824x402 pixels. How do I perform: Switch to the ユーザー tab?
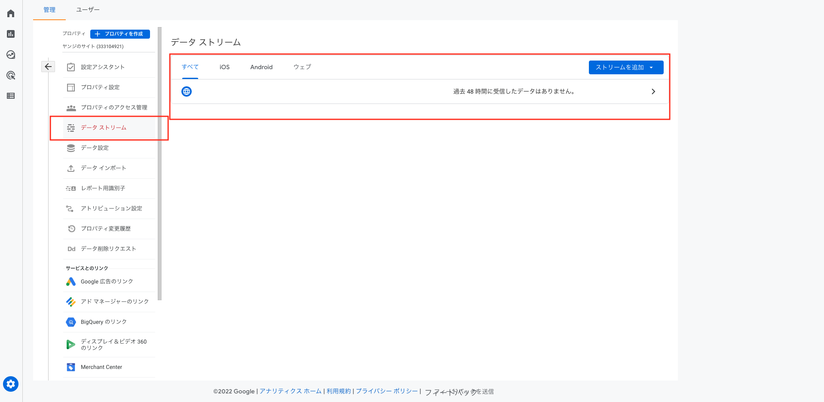(x=88, y=9)
